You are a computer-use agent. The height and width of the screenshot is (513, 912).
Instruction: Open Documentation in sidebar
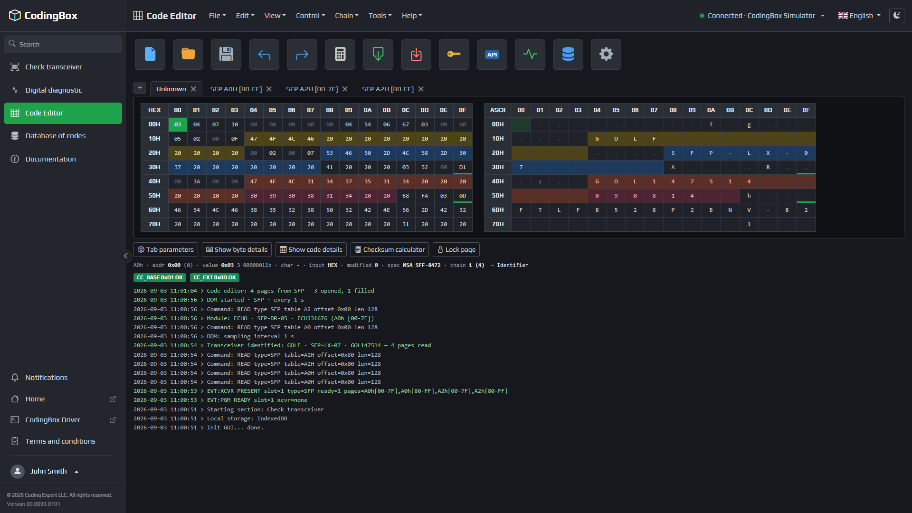click(63, 159)
